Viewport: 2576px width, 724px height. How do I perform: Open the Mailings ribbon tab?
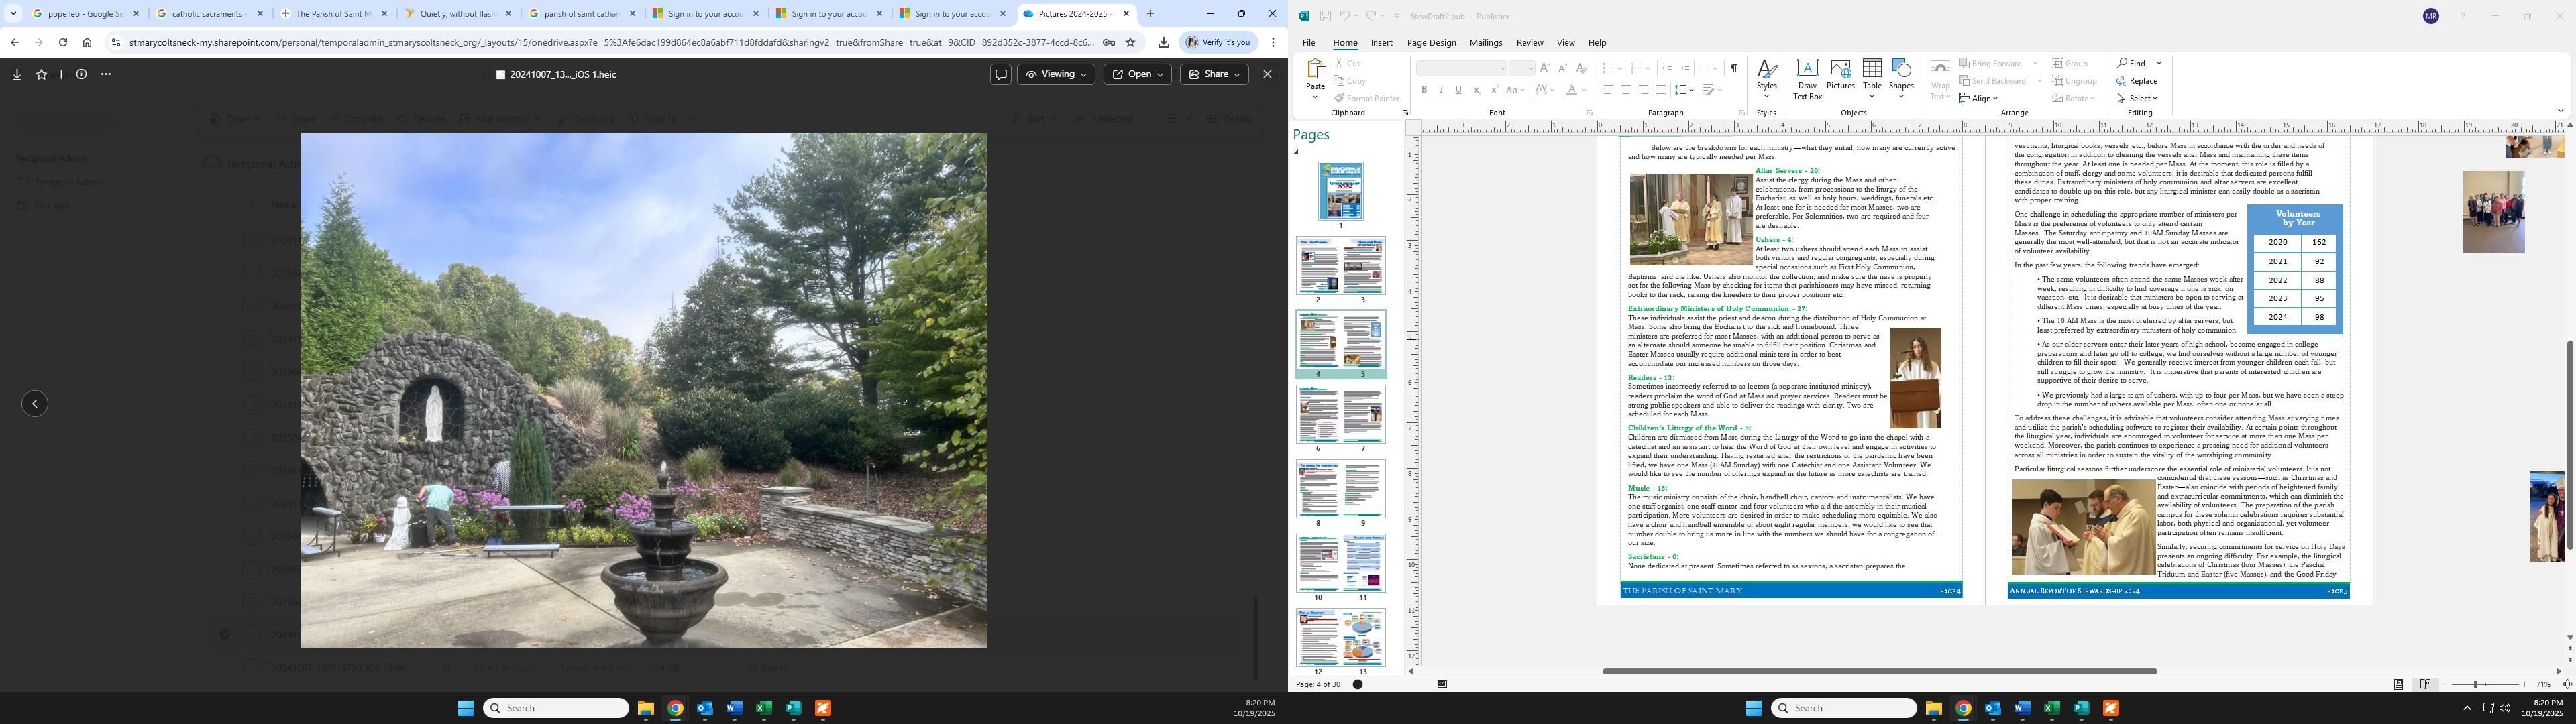(x=1485, y=43)
